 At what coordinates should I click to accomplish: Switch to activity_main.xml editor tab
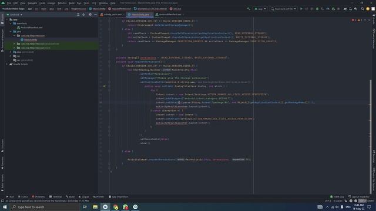(x=113, y=15)
